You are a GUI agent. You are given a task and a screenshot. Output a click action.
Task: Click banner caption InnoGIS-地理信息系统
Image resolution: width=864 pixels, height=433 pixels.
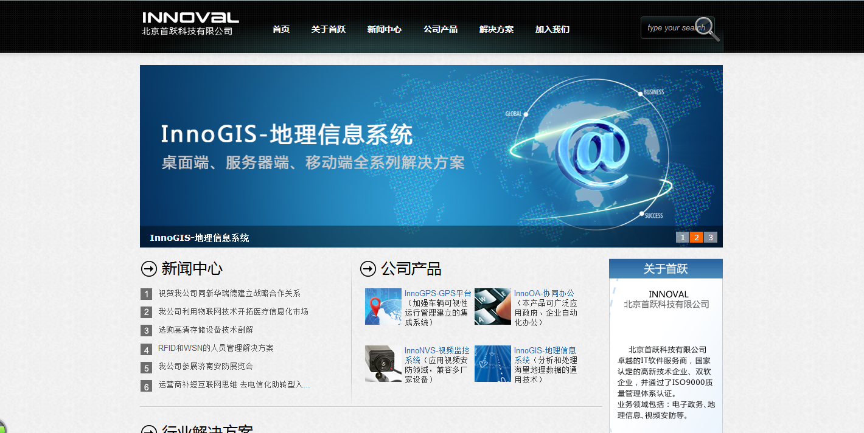click(200, 238)
